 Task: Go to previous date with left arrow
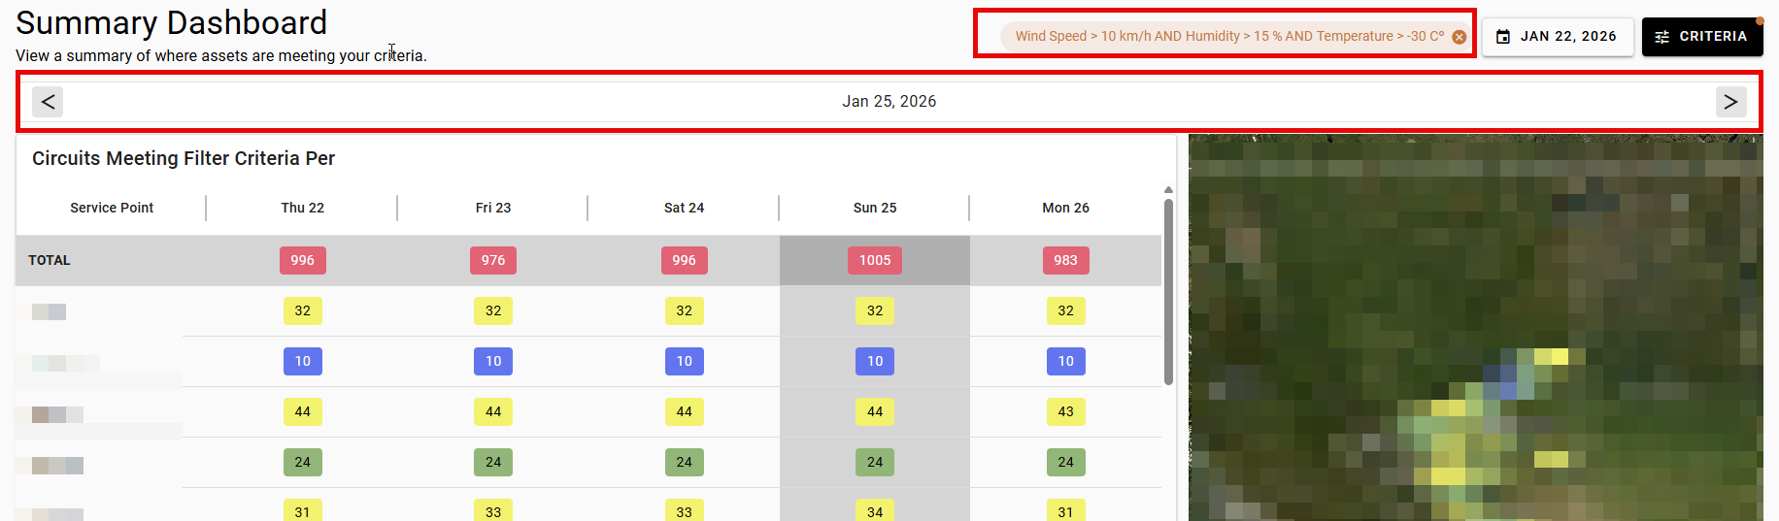[x=48, y=102]
